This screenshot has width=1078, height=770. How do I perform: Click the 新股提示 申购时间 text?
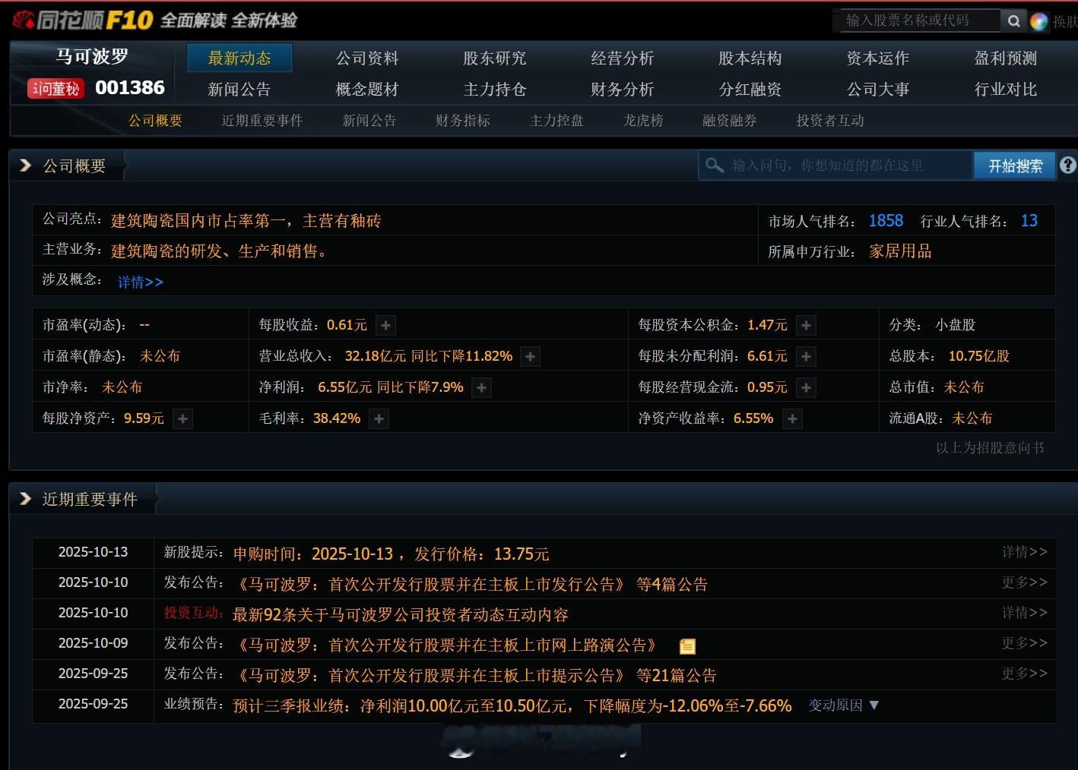click(x=391, y=554)
